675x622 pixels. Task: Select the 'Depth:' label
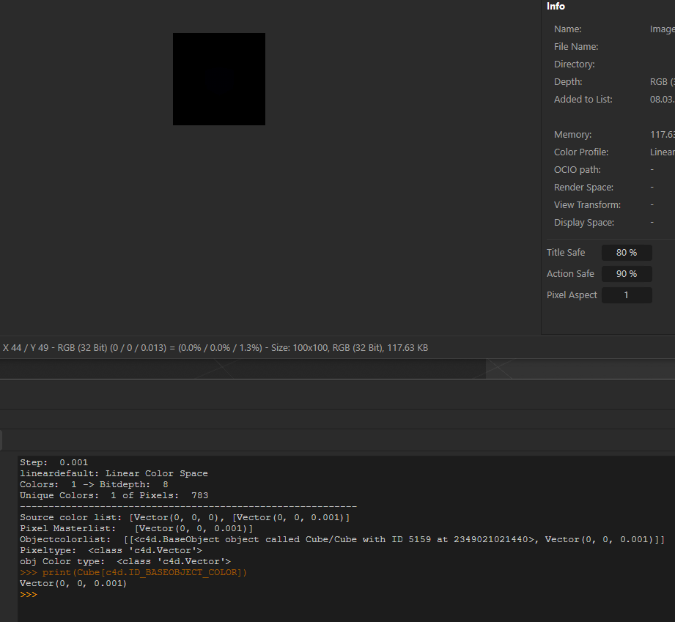(568, 82)
